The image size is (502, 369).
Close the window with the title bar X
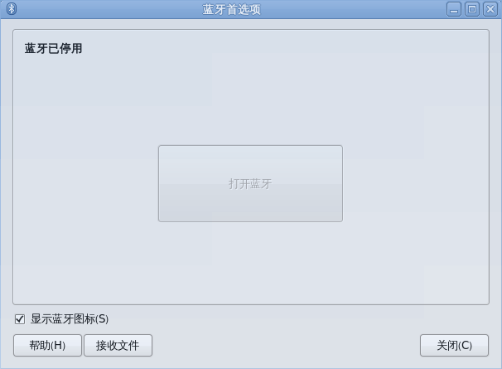[490, 9]
